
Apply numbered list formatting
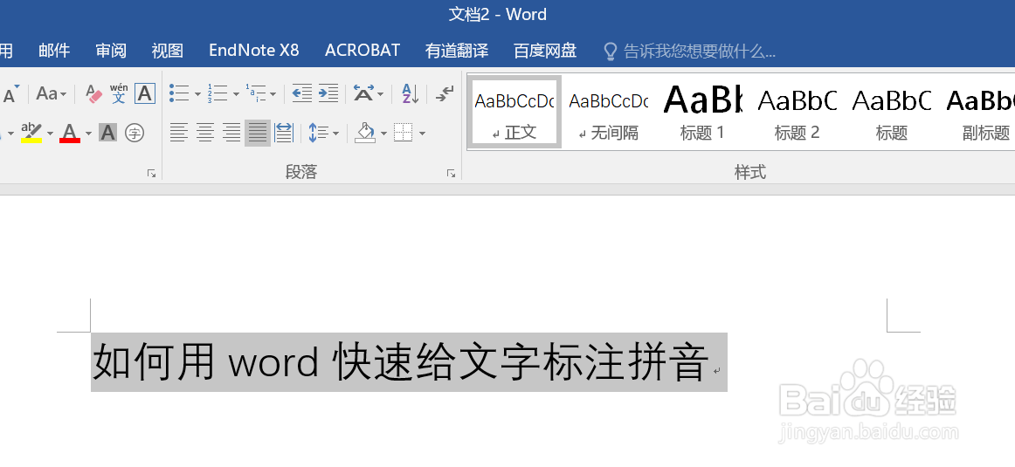pyautogui.click(x=217, y=93)
